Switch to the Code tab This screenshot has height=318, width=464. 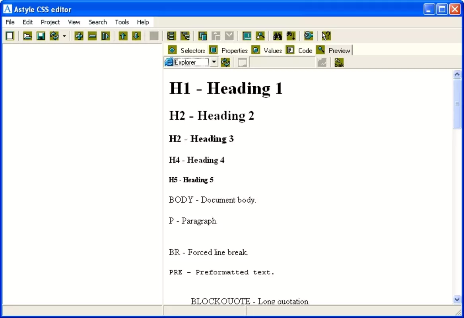(299, 50)
